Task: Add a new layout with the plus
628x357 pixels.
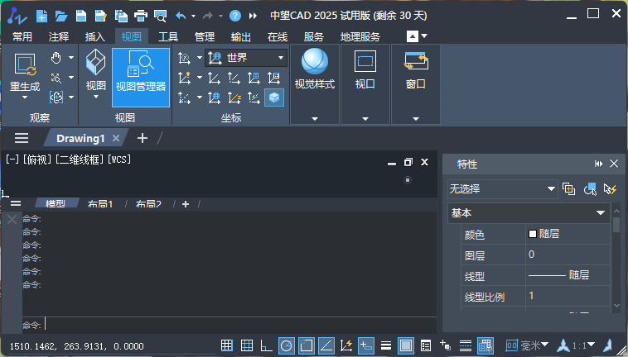Action: coord(186,204)
